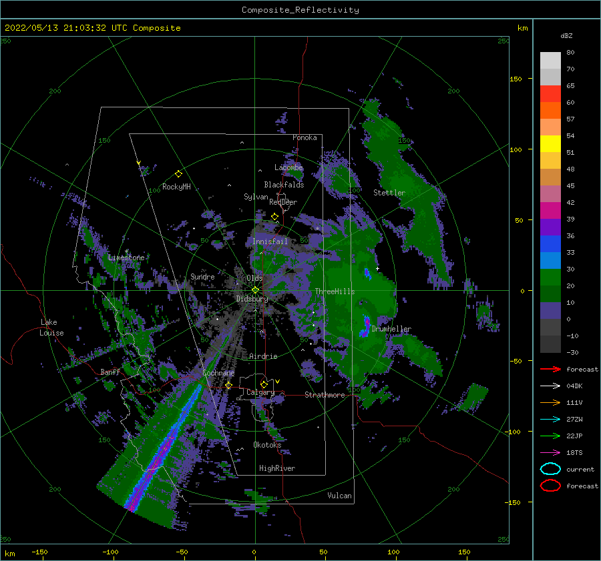
Task: Click the Banff label
Action: [x=110, y=372]
